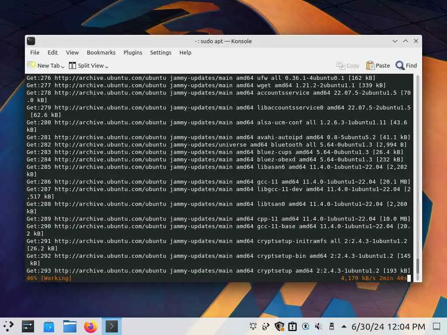Image resolution: width=447 pixels, height=335 pixels.
Task: Click the Get:289 cpp-11 line
Action: pos(218,219)
